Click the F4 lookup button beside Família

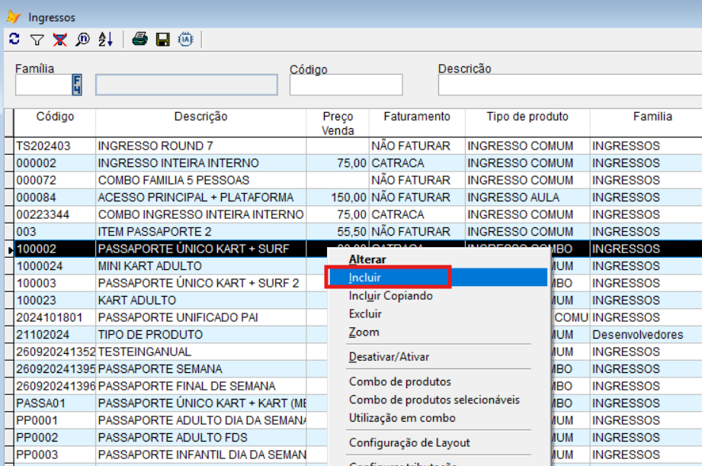point(77,85)
